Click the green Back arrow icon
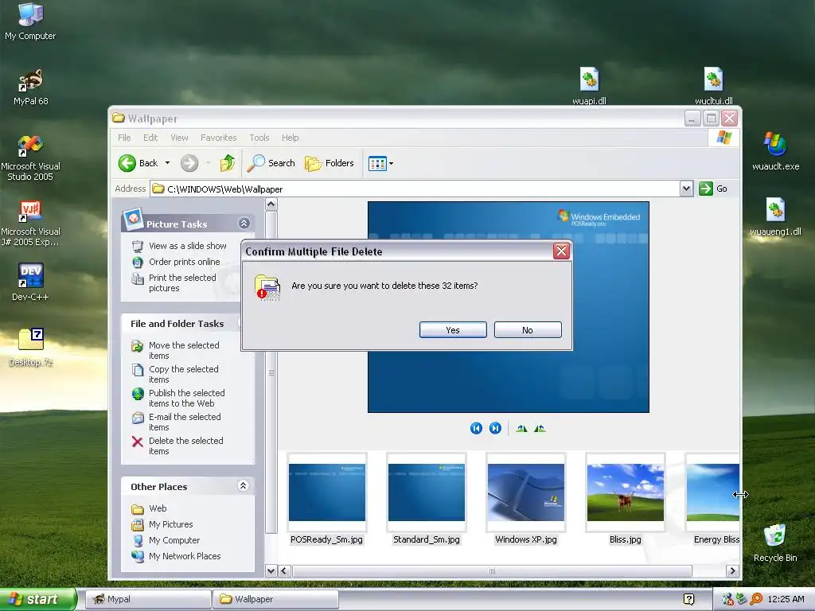The width and height of the screenshot is (815, 611). pyautogui.click(x=127, y=163)
